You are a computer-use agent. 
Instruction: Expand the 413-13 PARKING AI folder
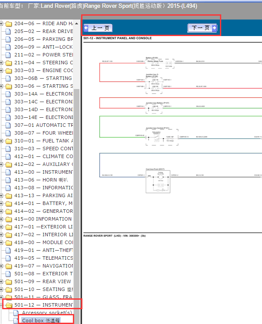click(x=1, y=195)
